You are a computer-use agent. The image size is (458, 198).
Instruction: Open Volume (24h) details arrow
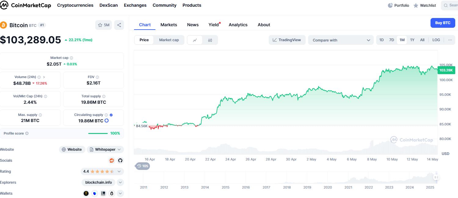[44, 77]
